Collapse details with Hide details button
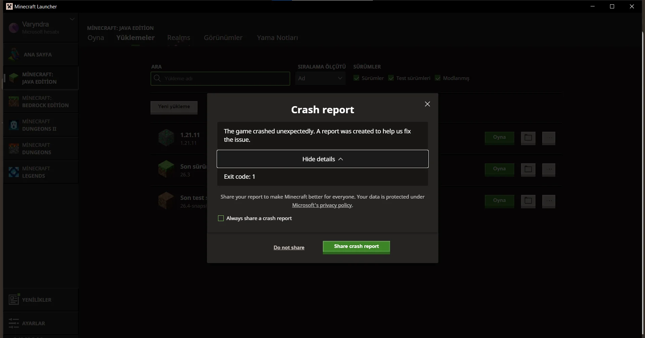 coord(322,159)
